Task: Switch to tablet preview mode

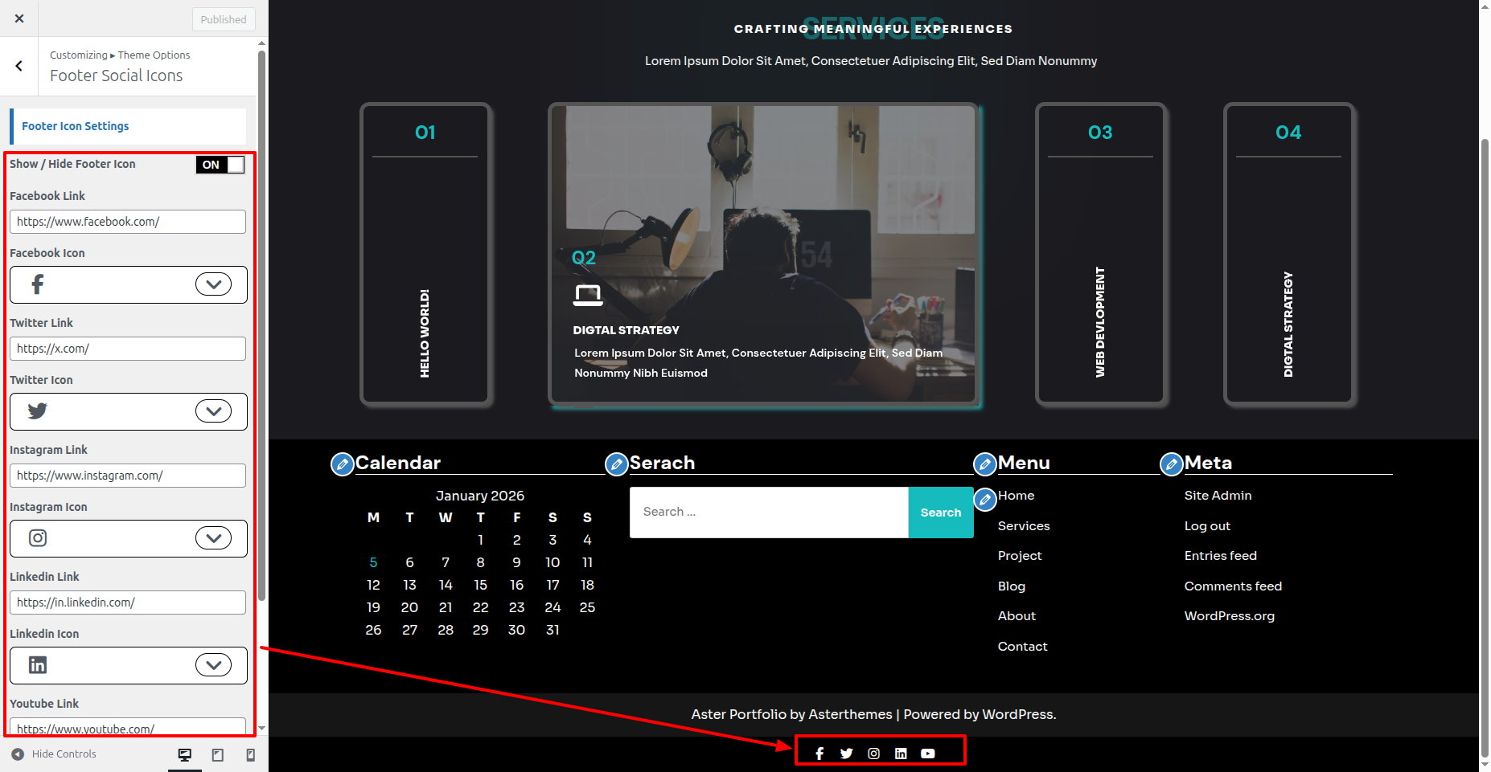Action: tap(217, 755)
